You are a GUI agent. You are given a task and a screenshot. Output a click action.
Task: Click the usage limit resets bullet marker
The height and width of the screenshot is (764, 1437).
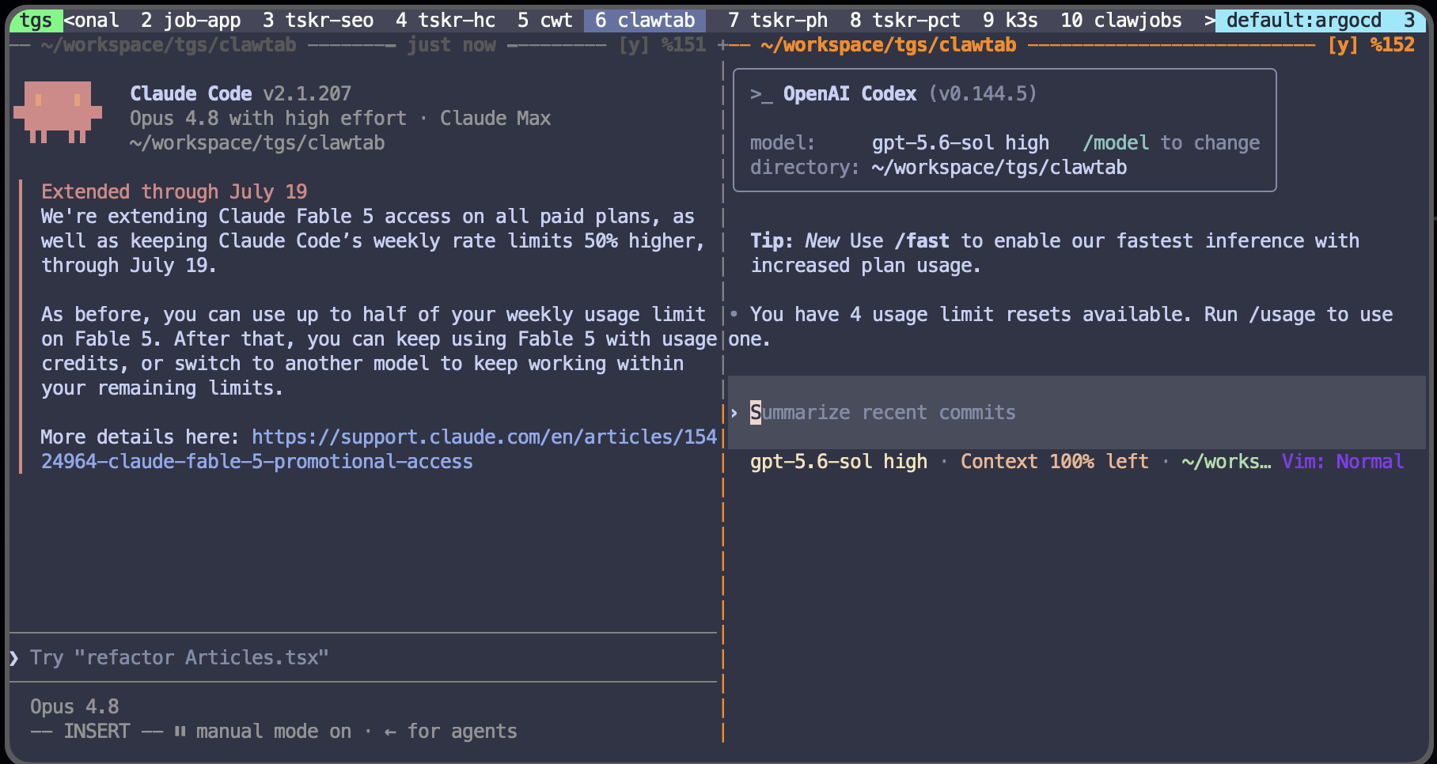(734, 315)
